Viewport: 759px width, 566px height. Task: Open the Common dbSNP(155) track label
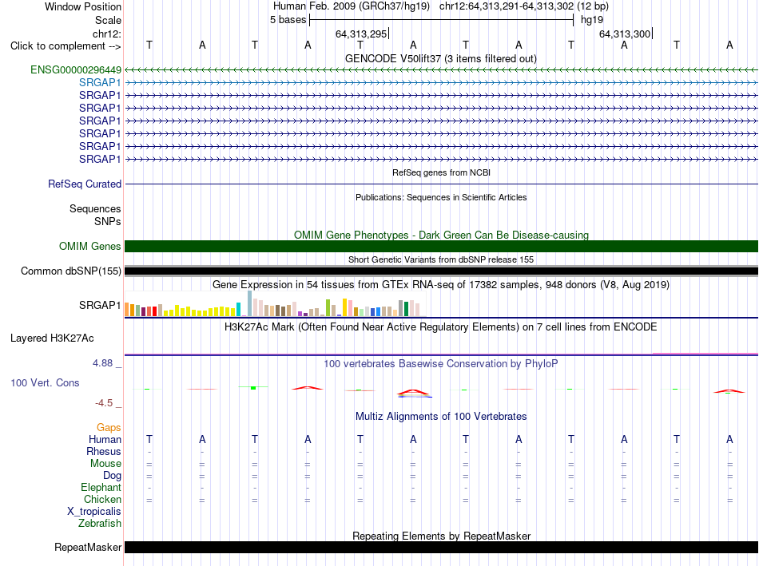tap(70, 271)
